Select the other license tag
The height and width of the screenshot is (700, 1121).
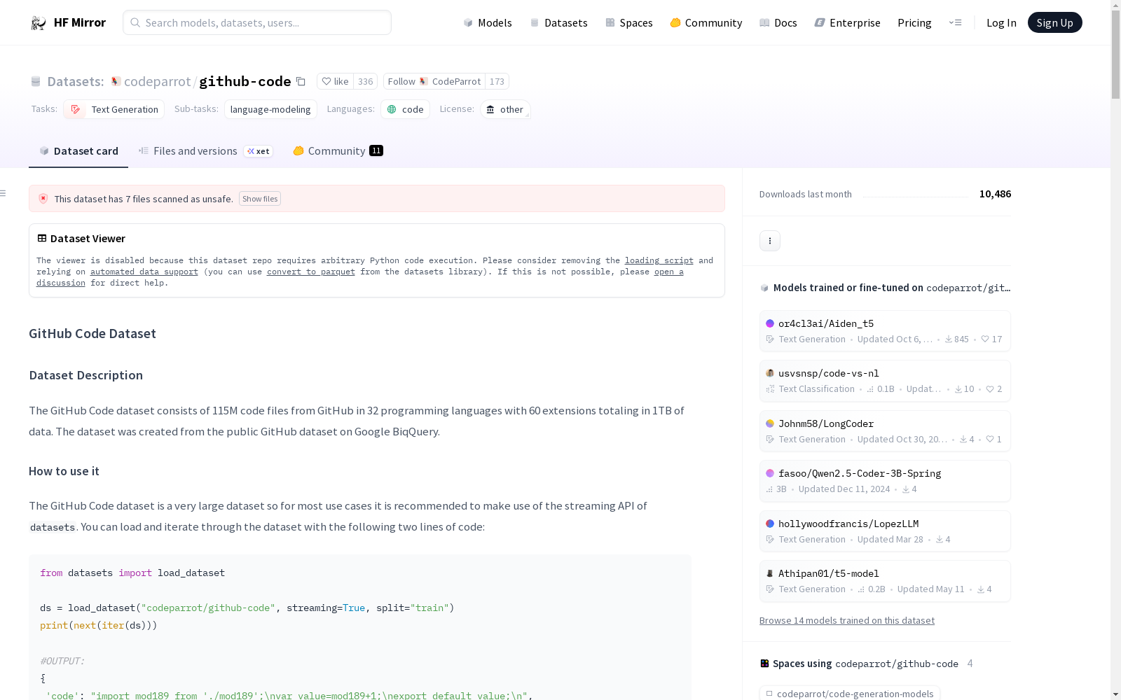[x=505, y=109]
